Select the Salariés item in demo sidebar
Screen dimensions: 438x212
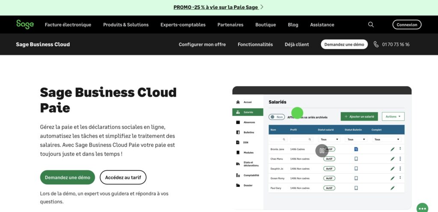(x=248, y=112)
